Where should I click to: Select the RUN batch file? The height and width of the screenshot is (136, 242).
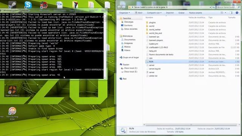click(192, 62)
